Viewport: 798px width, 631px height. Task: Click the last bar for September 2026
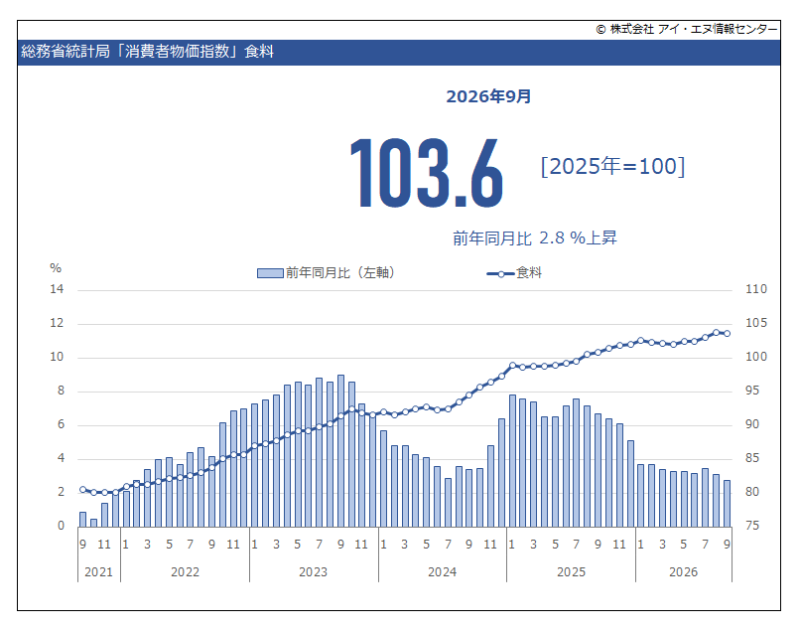(727, 504)
